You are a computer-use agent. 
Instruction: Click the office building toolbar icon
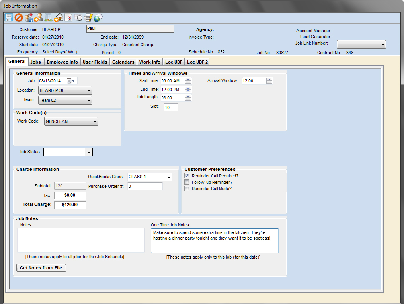(48, 18)
